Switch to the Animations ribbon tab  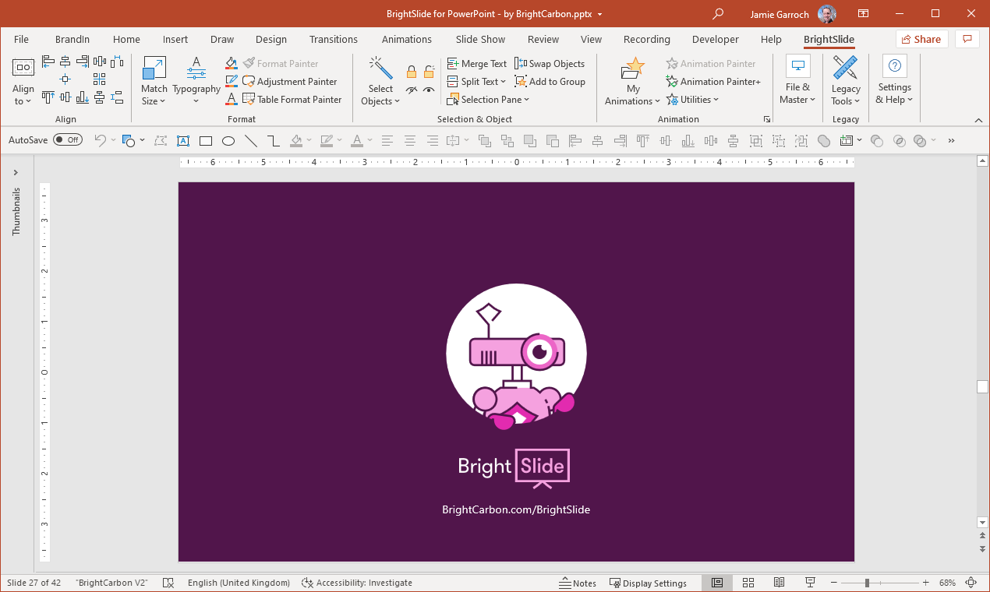[x=406, y=39]
